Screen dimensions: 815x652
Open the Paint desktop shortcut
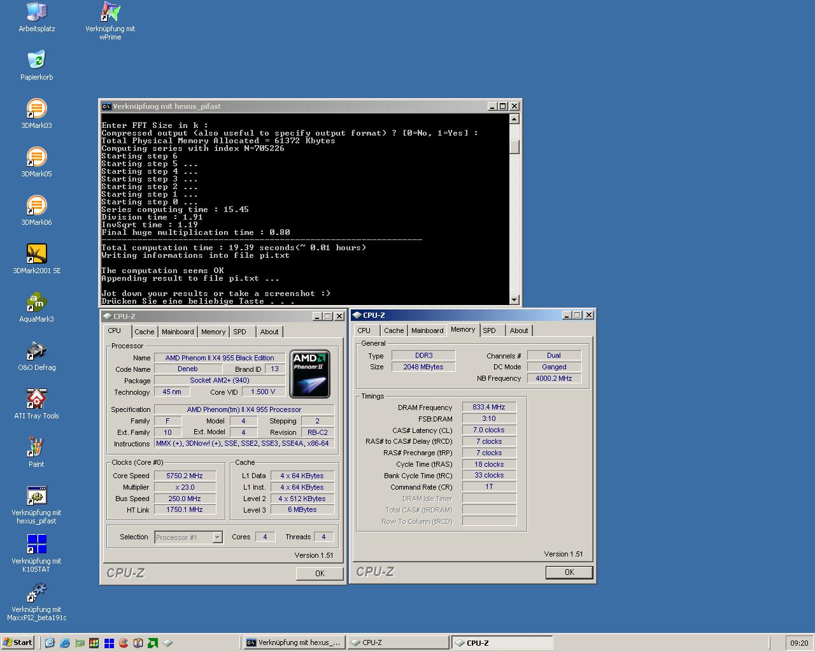click(x=37, y=452)
